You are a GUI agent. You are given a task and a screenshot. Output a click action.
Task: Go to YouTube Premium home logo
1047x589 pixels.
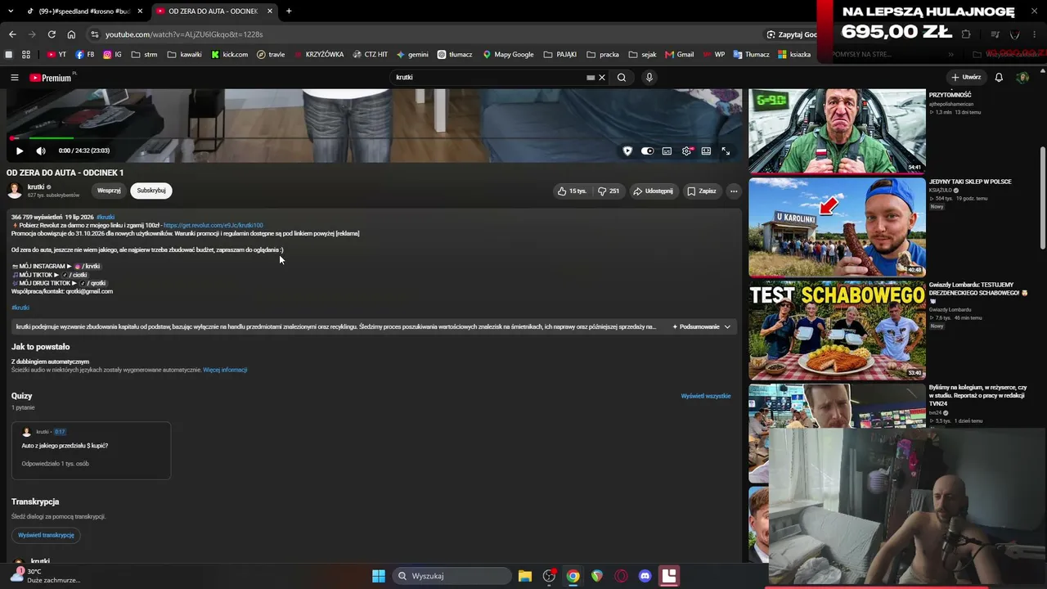(x=51, y=78)
